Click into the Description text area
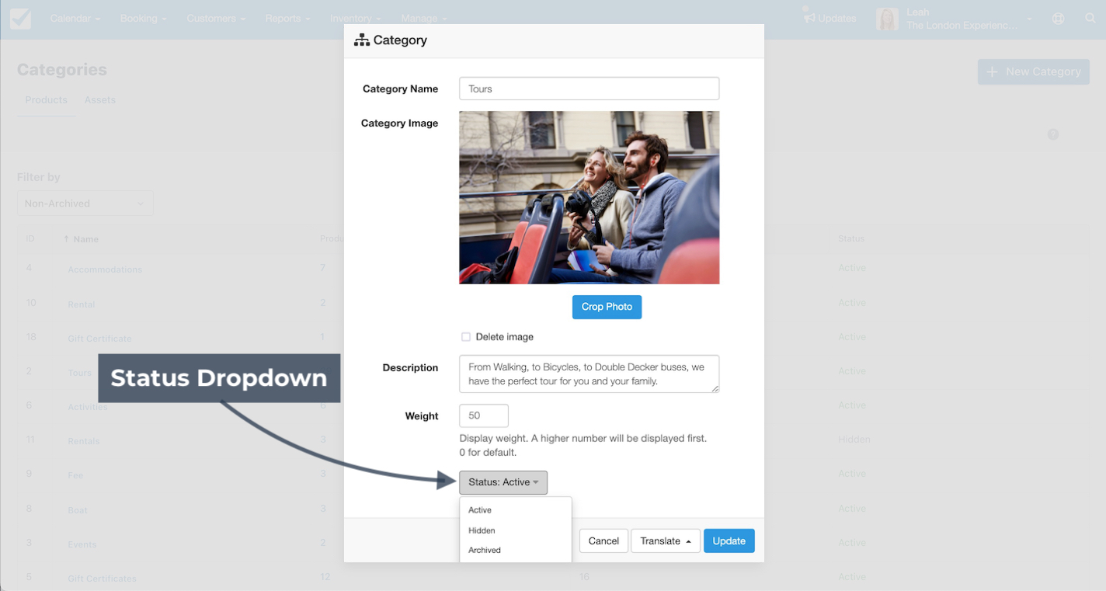The width and height of the screenshot is (1106, 591). click(x=589, y=374)
